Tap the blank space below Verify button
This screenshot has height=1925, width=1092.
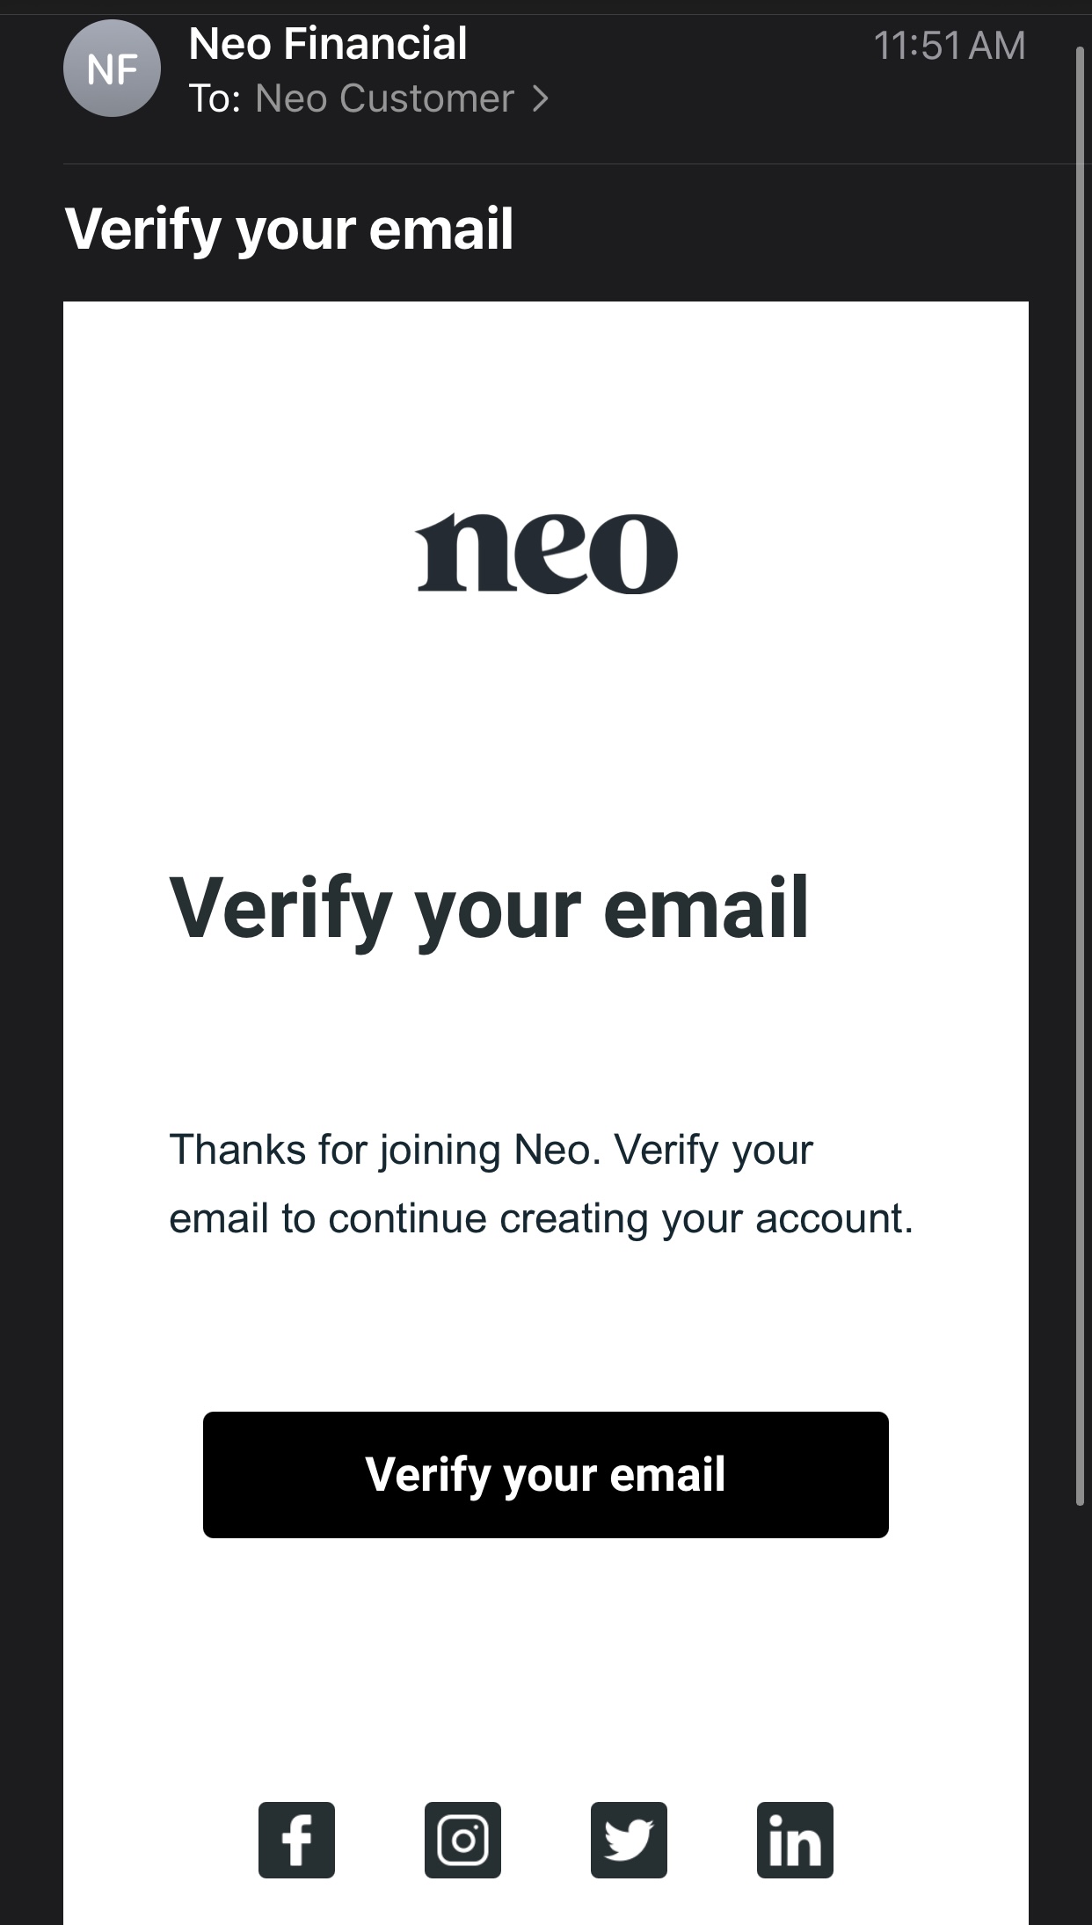pos(546,1661)
